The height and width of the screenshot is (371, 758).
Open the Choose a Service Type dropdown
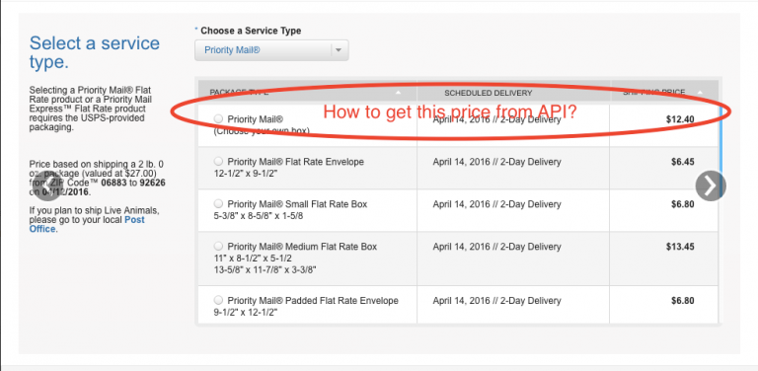click(271, 50)
